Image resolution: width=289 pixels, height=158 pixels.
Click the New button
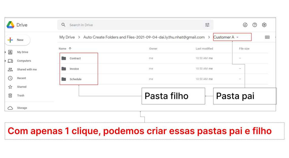coord(17,40)
